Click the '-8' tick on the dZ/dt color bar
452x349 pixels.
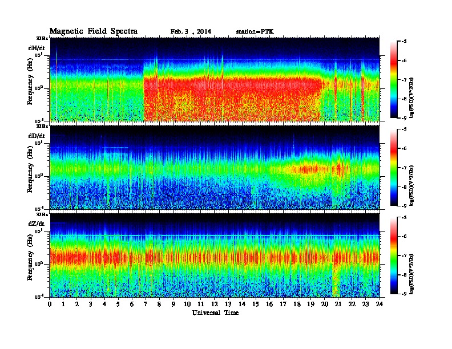(x=404, y=275)
